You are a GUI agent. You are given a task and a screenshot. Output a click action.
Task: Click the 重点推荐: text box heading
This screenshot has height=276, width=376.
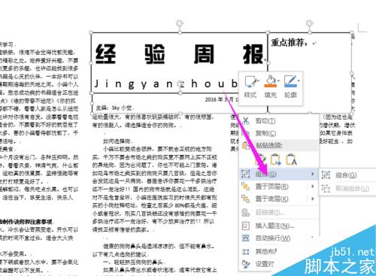(289, 43)
